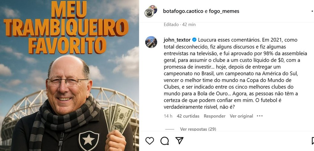The image size is (314, 151).
Task: Open the post's more options menu at top right
Action: click(x=313, y=11)
